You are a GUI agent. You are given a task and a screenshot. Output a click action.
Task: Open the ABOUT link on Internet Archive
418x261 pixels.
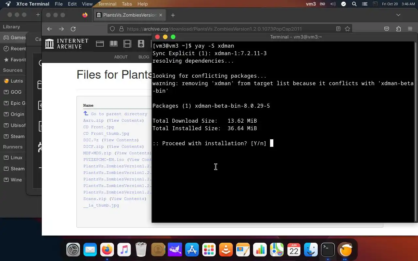click(x=121, y=57)
